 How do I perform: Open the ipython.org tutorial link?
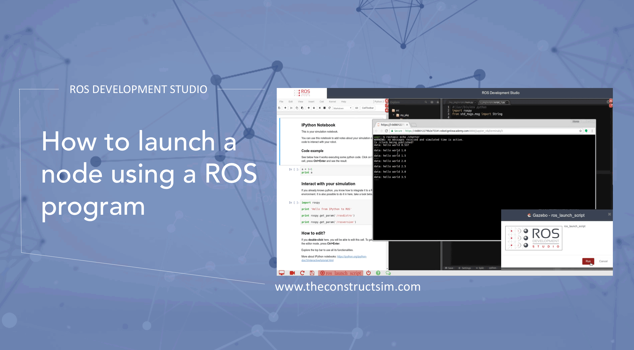tap(352, 257)
